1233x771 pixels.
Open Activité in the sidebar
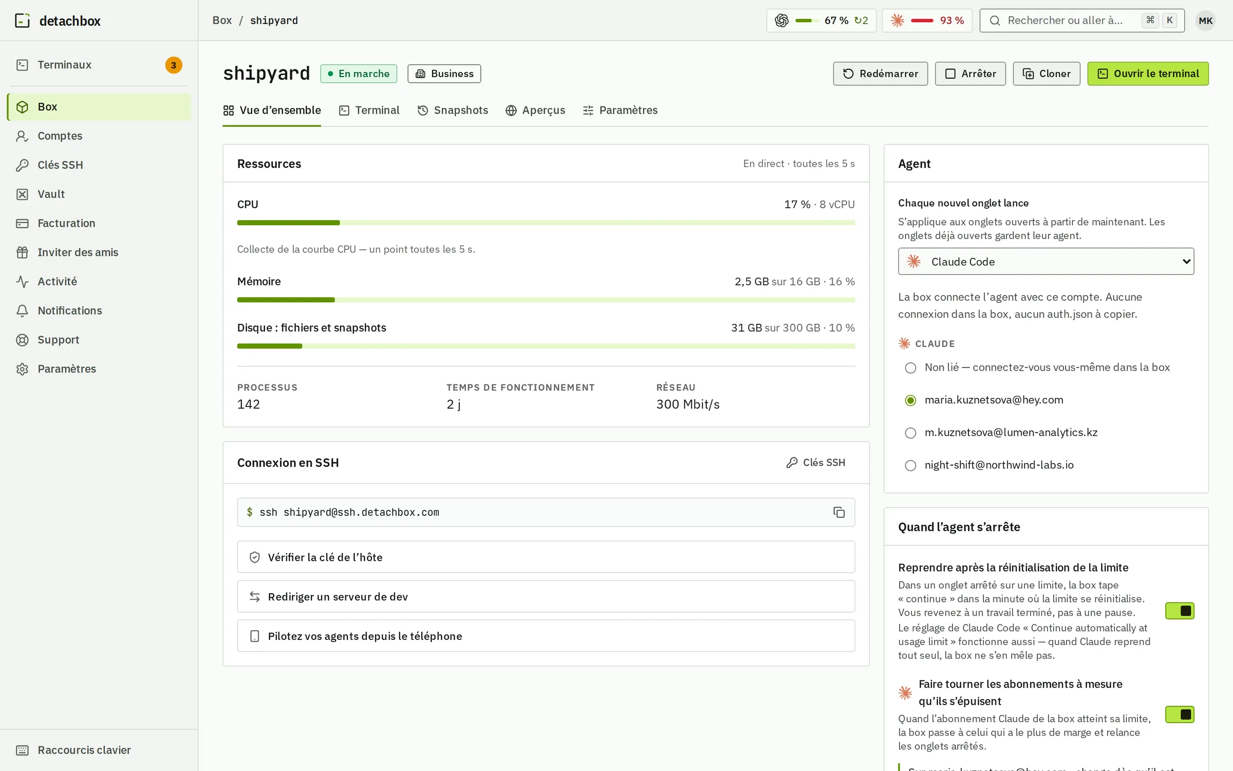point(99,281)
